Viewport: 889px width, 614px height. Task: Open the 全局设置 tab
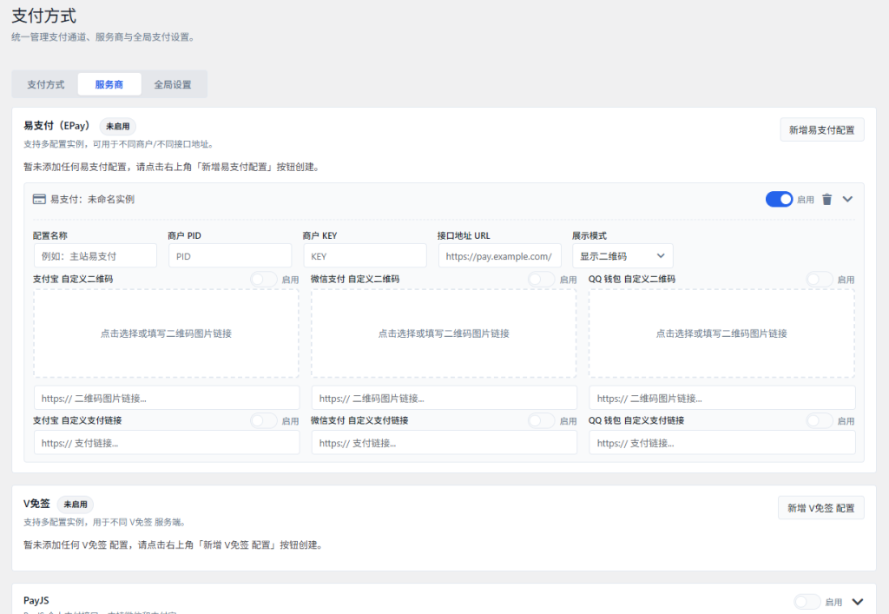(173, 85)
